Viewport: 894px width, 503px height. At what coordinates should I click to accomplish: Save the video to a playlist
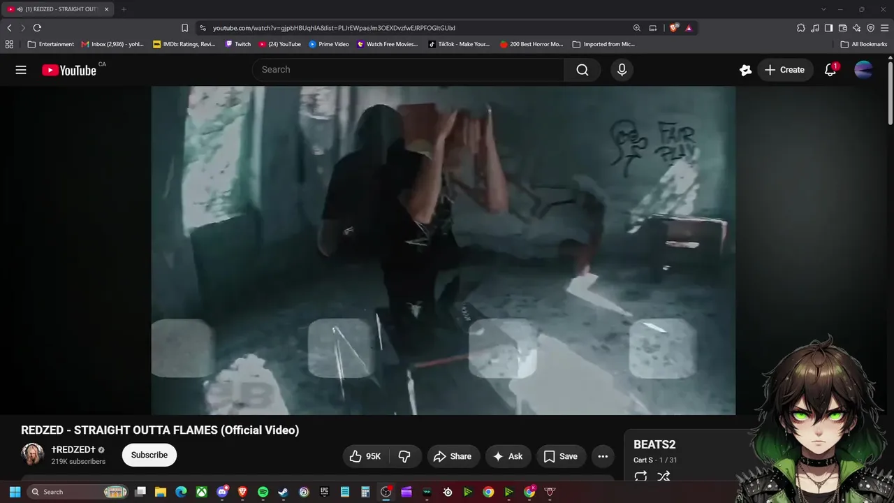click(561, 456)
